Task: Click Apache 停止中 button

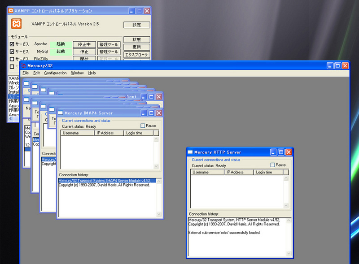Action: coord(84,44)
